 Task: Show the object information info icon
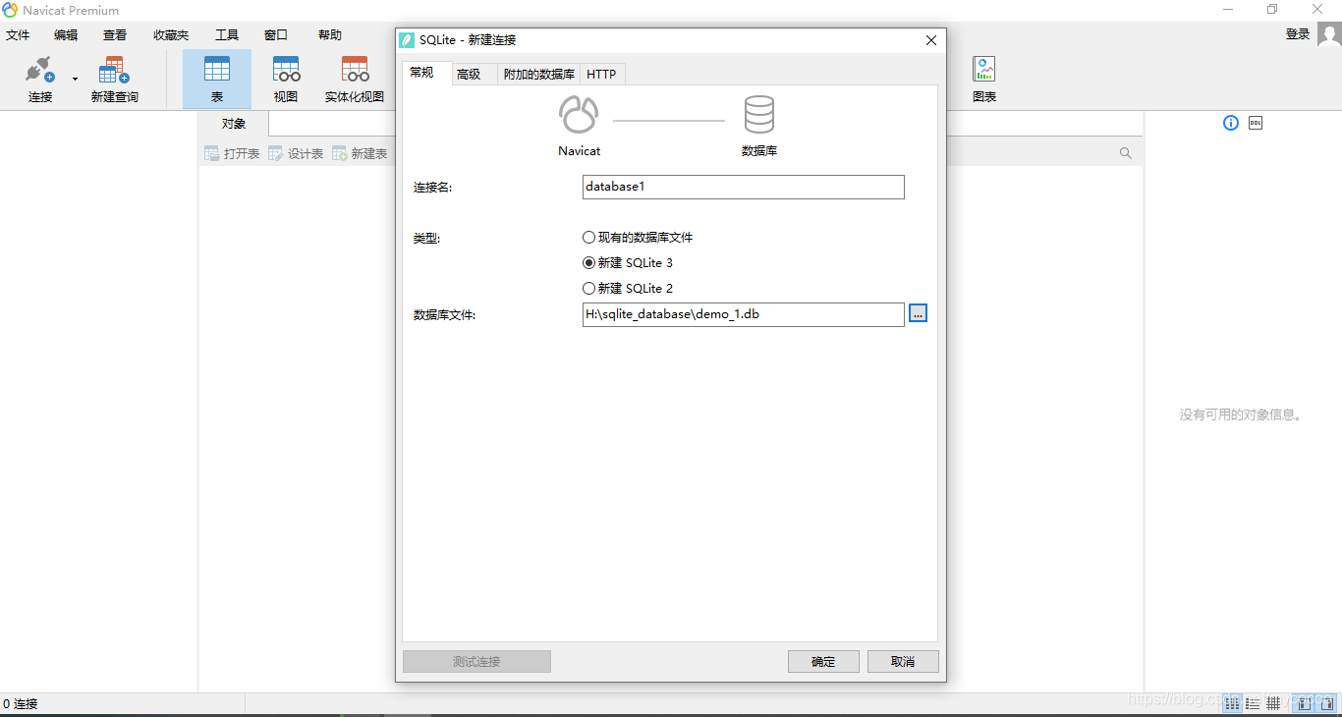[1231, 123]
